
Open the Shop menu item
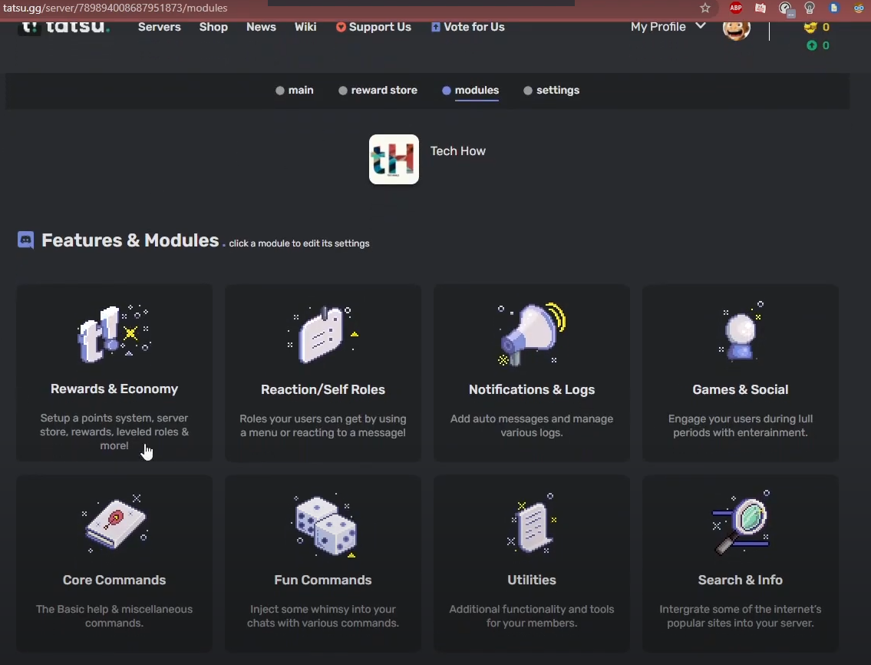[213, 27]
